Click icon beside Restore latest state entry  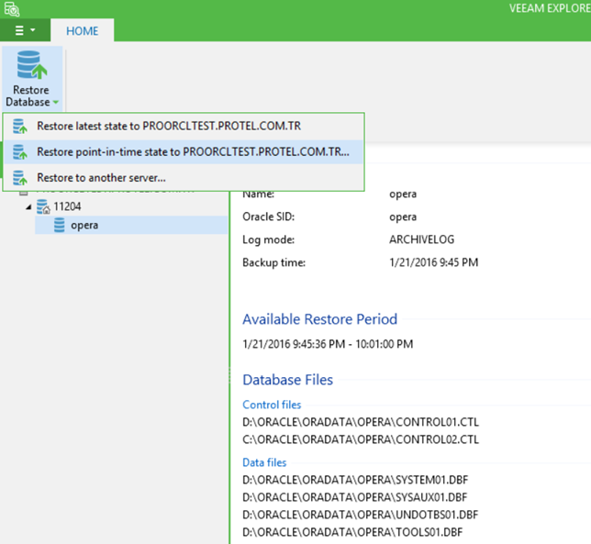20,127
